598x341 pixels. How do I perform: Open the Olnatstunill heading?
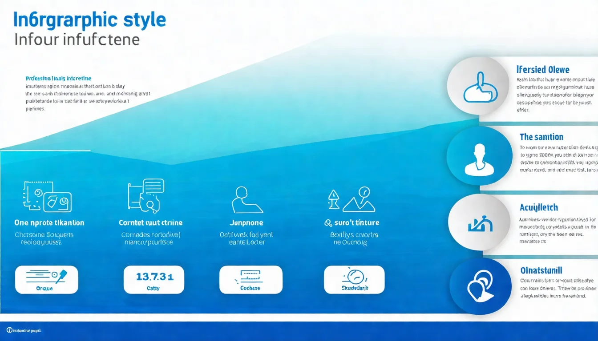click(541, 270)
